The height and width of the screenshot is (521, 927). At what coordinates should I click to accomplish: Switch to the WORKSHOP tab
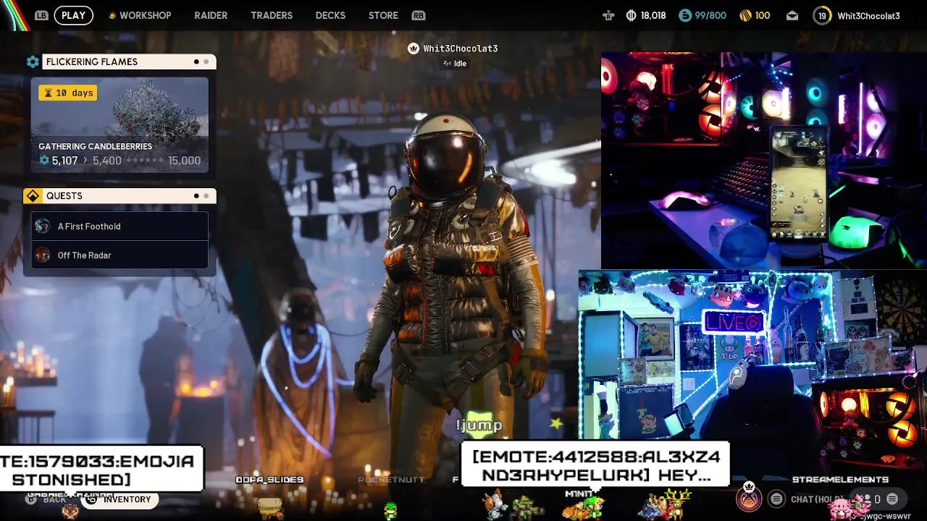click(x=145, y=15)
